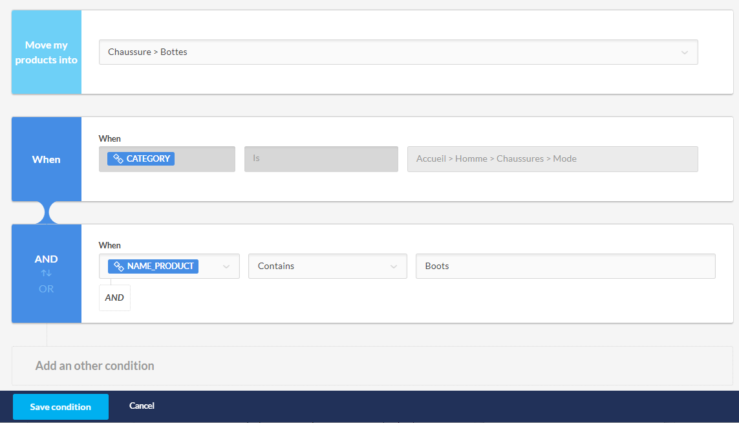Click the Boots text input field
This screenshot has height=423, width=739.
pyautogui.click(x=565, y=266)
